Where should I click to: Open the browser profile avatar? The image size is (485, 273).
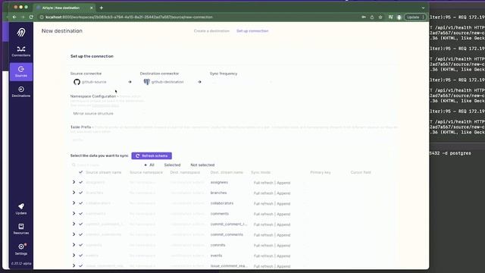[x=399, y=17]
